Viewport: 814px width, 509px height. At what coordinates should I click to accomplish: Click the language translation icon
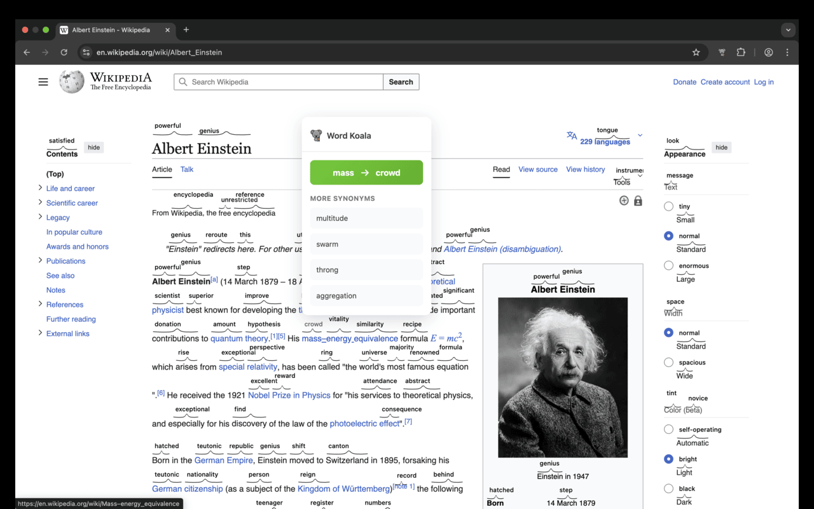coord(572,136)
